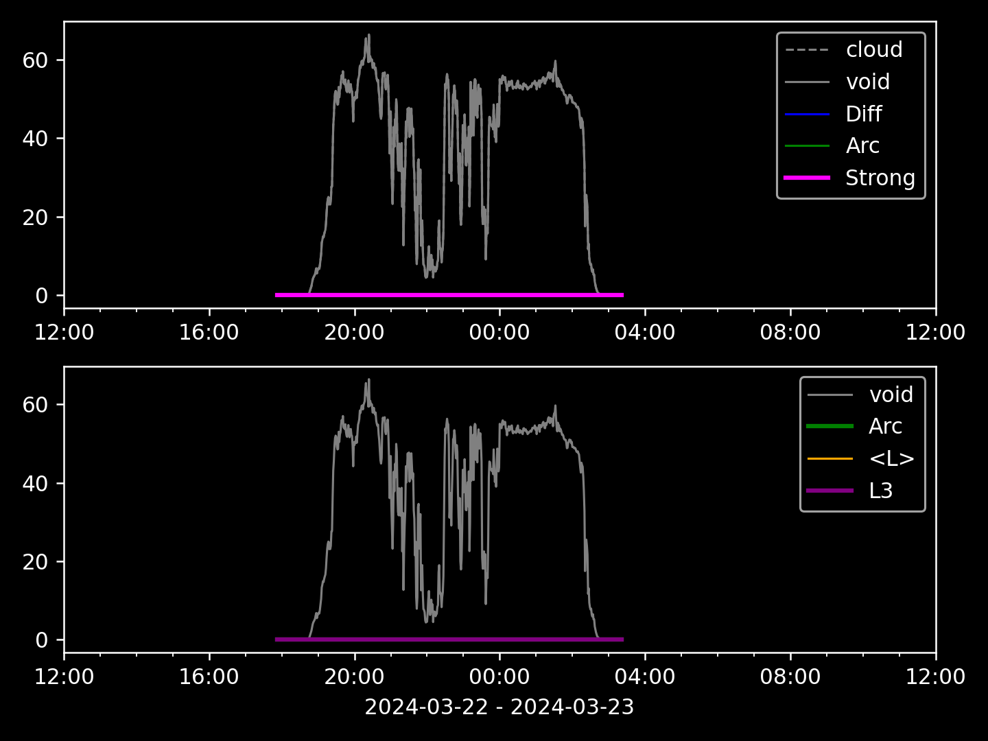This screenshot has height=741, width=988.
Task: Click '08:00' tick on the lower chart axis
Action: click(790, 677)
